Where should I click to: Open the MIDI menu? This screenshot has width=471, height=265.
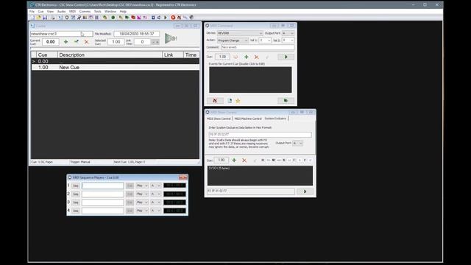coord(72,12)
